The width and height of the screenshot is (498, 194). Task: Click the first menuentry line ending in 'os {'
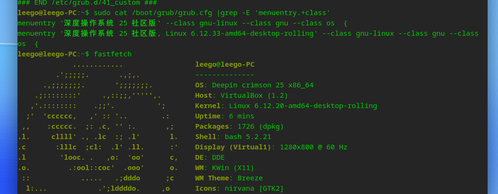182,23
